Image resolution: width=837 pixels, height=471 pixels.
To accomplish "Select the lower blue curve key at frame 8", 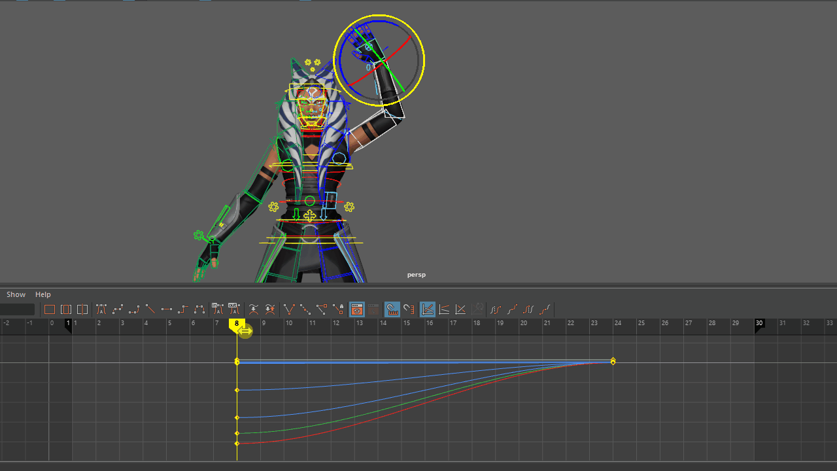I will [237, 417].
